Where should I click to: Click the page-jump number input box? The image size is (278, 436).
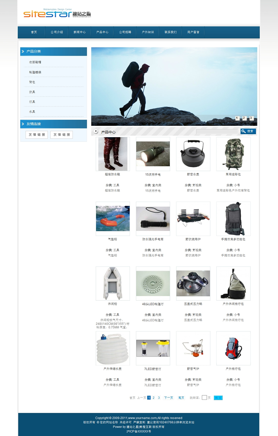pos(204,398)
